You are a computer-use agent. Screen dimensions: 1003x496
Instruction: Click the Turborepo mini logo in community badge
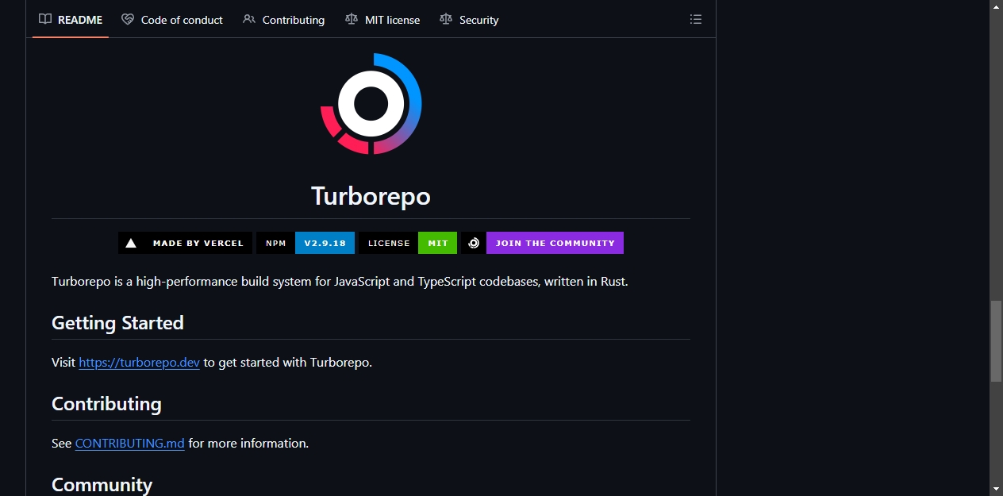tap(474, 243)
